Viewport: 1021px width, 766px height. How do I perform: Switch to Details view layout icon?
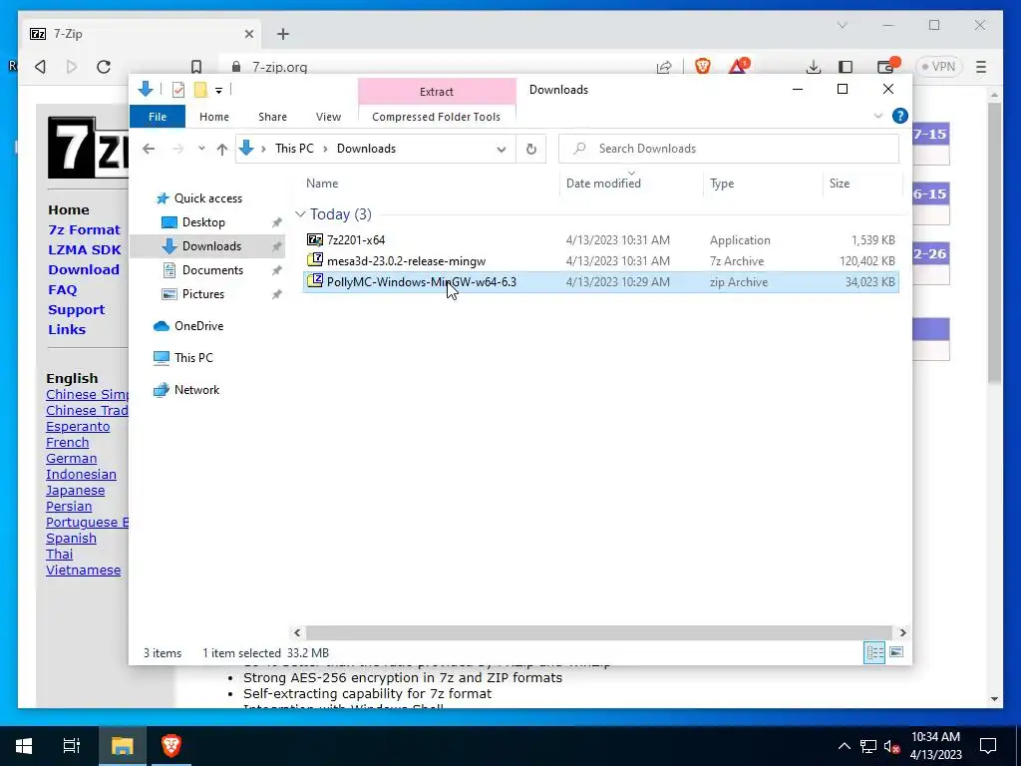pos(874,652)
